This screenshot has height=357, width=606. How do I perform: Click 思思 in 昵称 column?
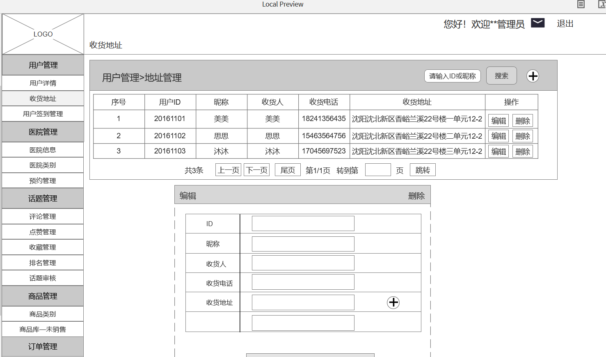pyautogui.click(x=221, y=136)
